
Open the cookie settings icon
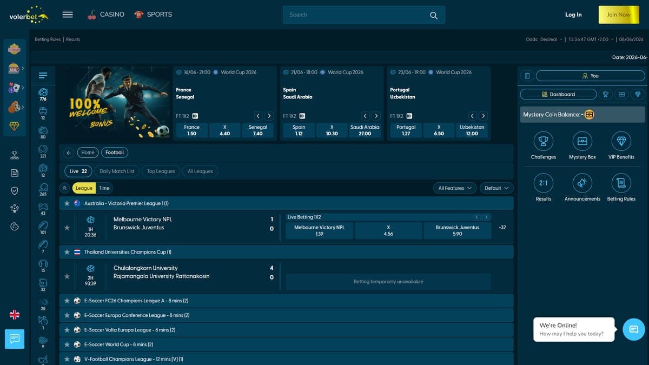15,227
